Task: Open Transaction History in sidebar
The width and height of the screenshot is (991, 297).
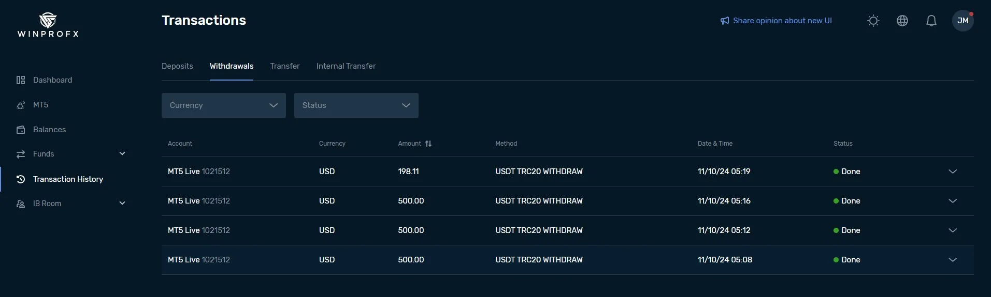Action: pos(68,179)
